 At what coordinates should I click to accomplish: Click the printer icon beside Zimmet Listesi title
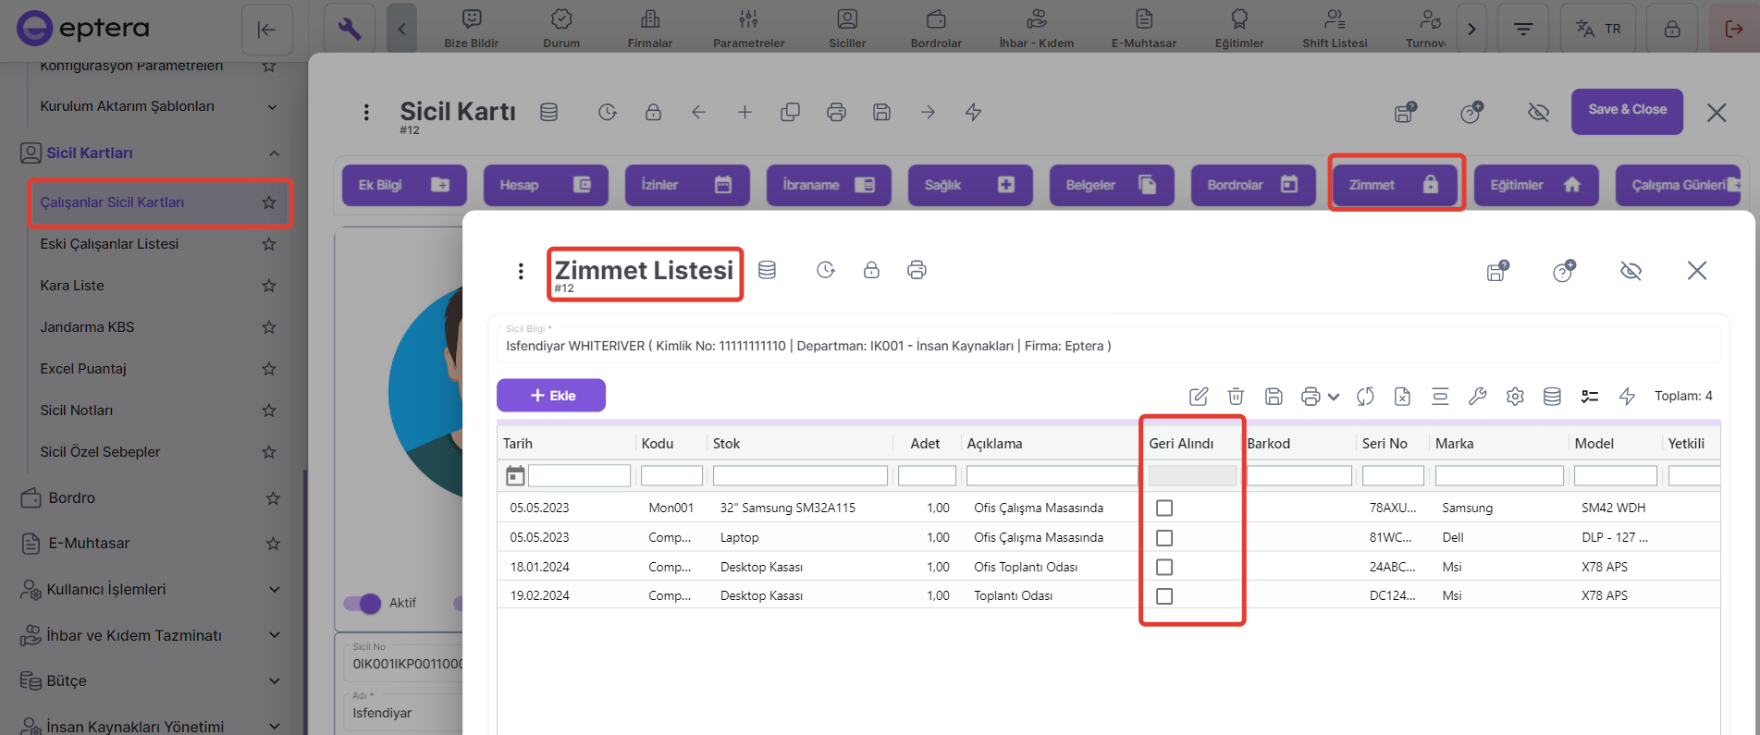pos(917,270)
